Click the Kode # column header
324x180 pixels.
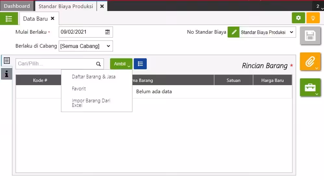point(40,80)
